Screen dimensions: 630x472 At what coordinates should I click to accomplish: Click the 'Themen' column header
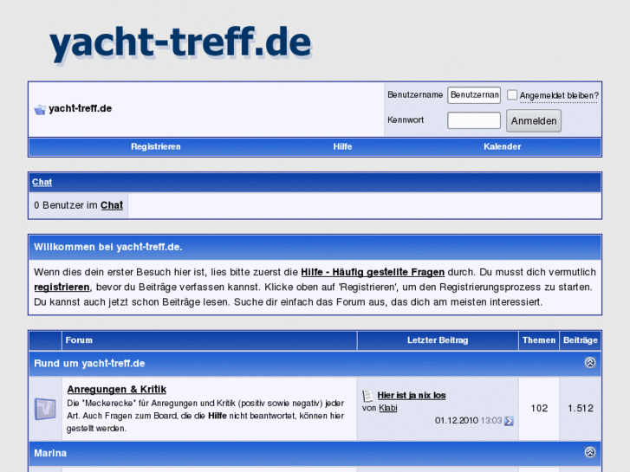[539, 340]
